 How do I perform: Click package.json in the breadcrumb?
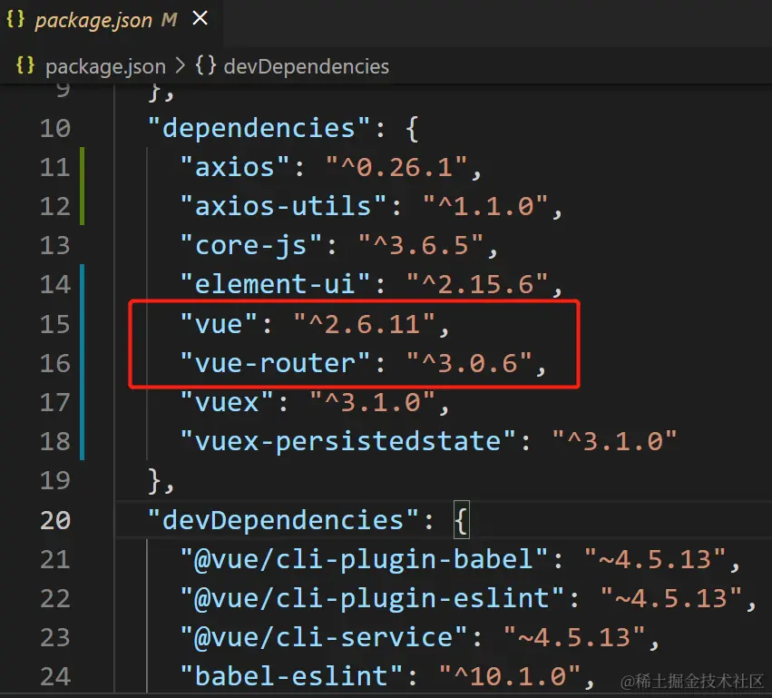105,66
